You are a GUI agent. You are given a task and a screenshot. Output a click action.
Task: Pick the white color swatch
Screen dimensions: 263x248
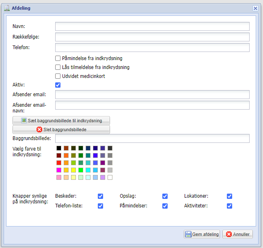[110, 177]
